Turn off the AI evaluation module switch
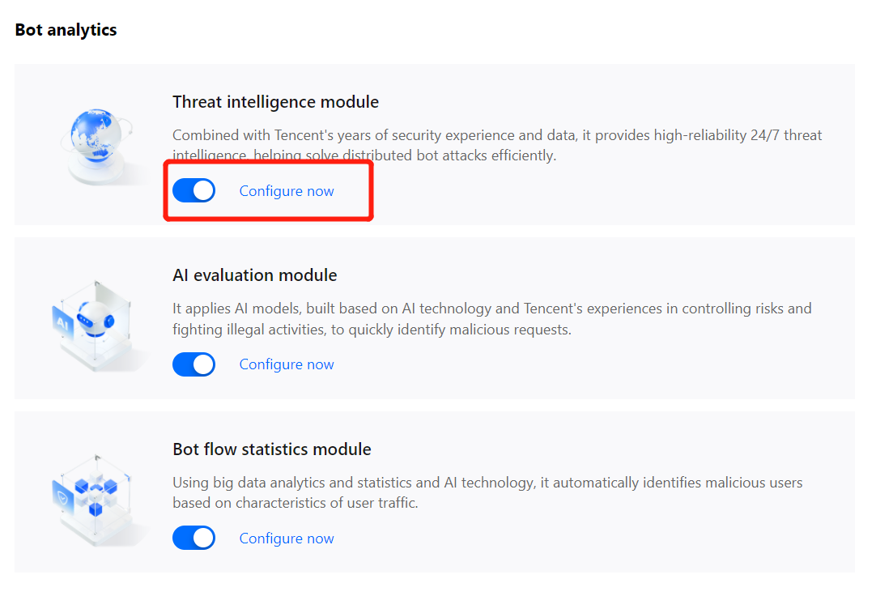Viewport: 876px width, 596px height. pyautogui.click(x=193, y=364)
